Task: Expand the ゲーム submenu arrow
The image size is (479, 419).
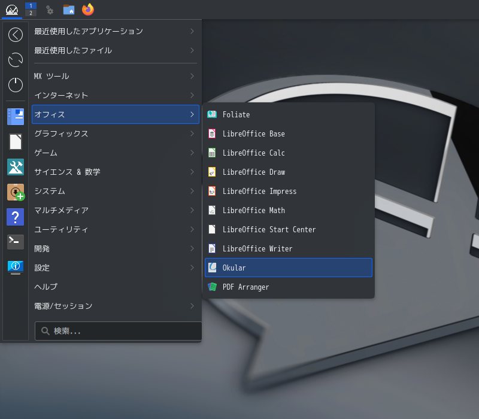Action: [x=192, y=153]
